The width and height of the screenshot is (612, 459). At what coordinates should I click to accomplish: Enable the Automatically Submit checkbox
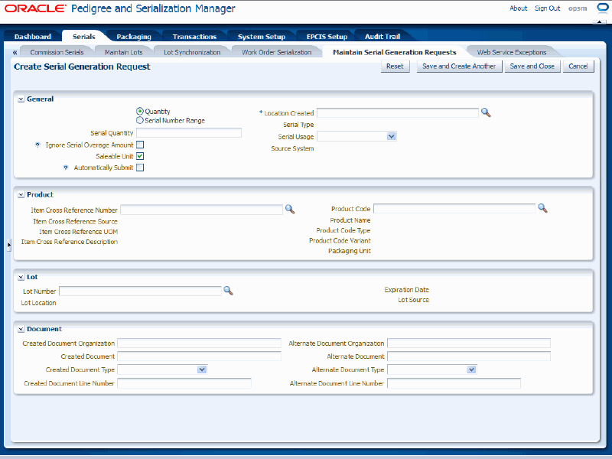point(140,168)
